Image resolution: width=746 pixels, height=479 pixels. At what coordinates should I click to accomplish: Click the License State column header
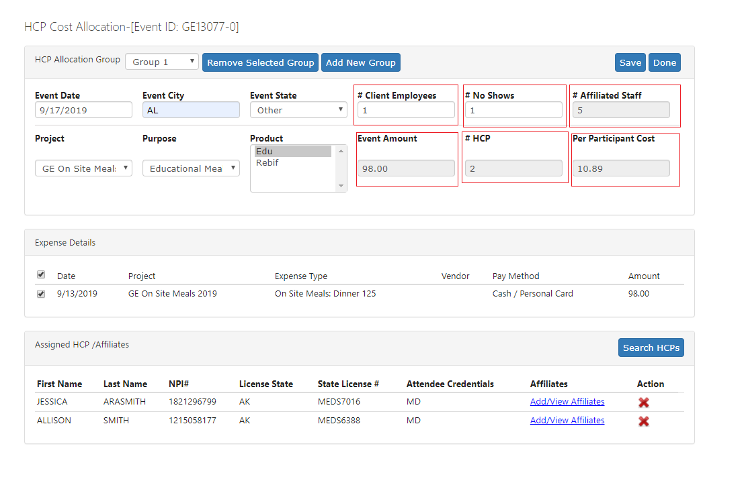[x=266, y=384]
